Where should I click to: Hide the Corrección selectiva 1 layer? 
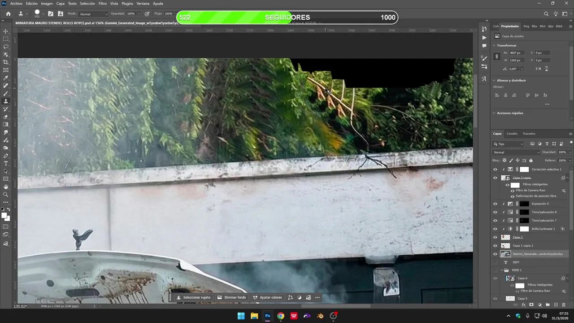click(x=495, y=170)
